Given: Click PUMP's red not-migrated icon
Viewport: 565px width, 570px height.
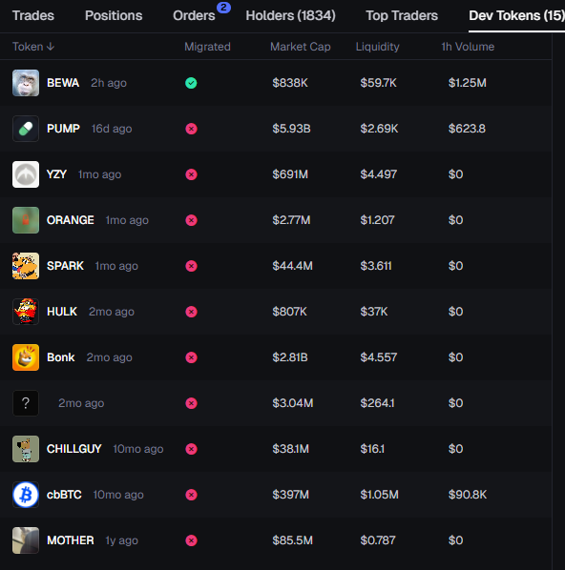Looking at the screenshot, I should [191, 129].
